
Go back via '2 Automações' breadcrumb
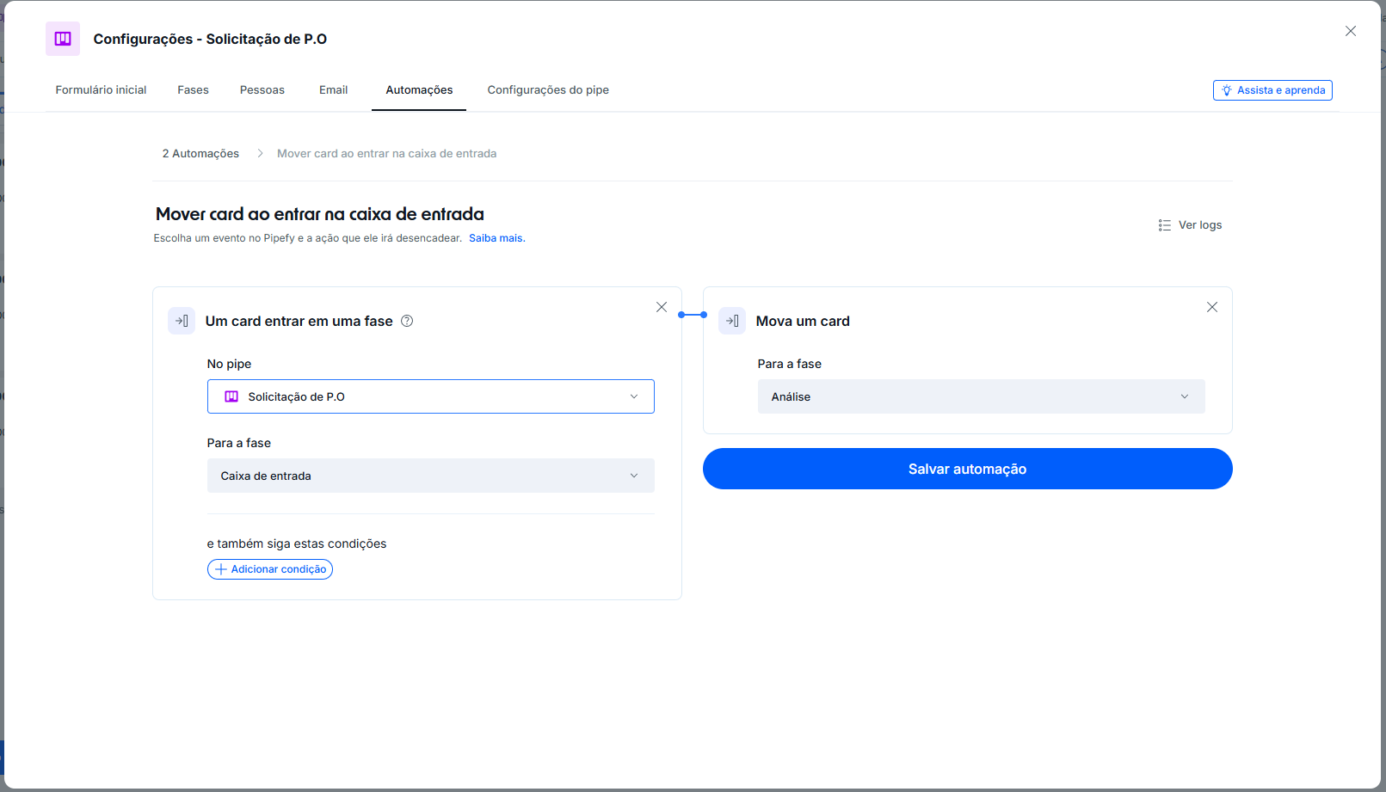(200, 153)
